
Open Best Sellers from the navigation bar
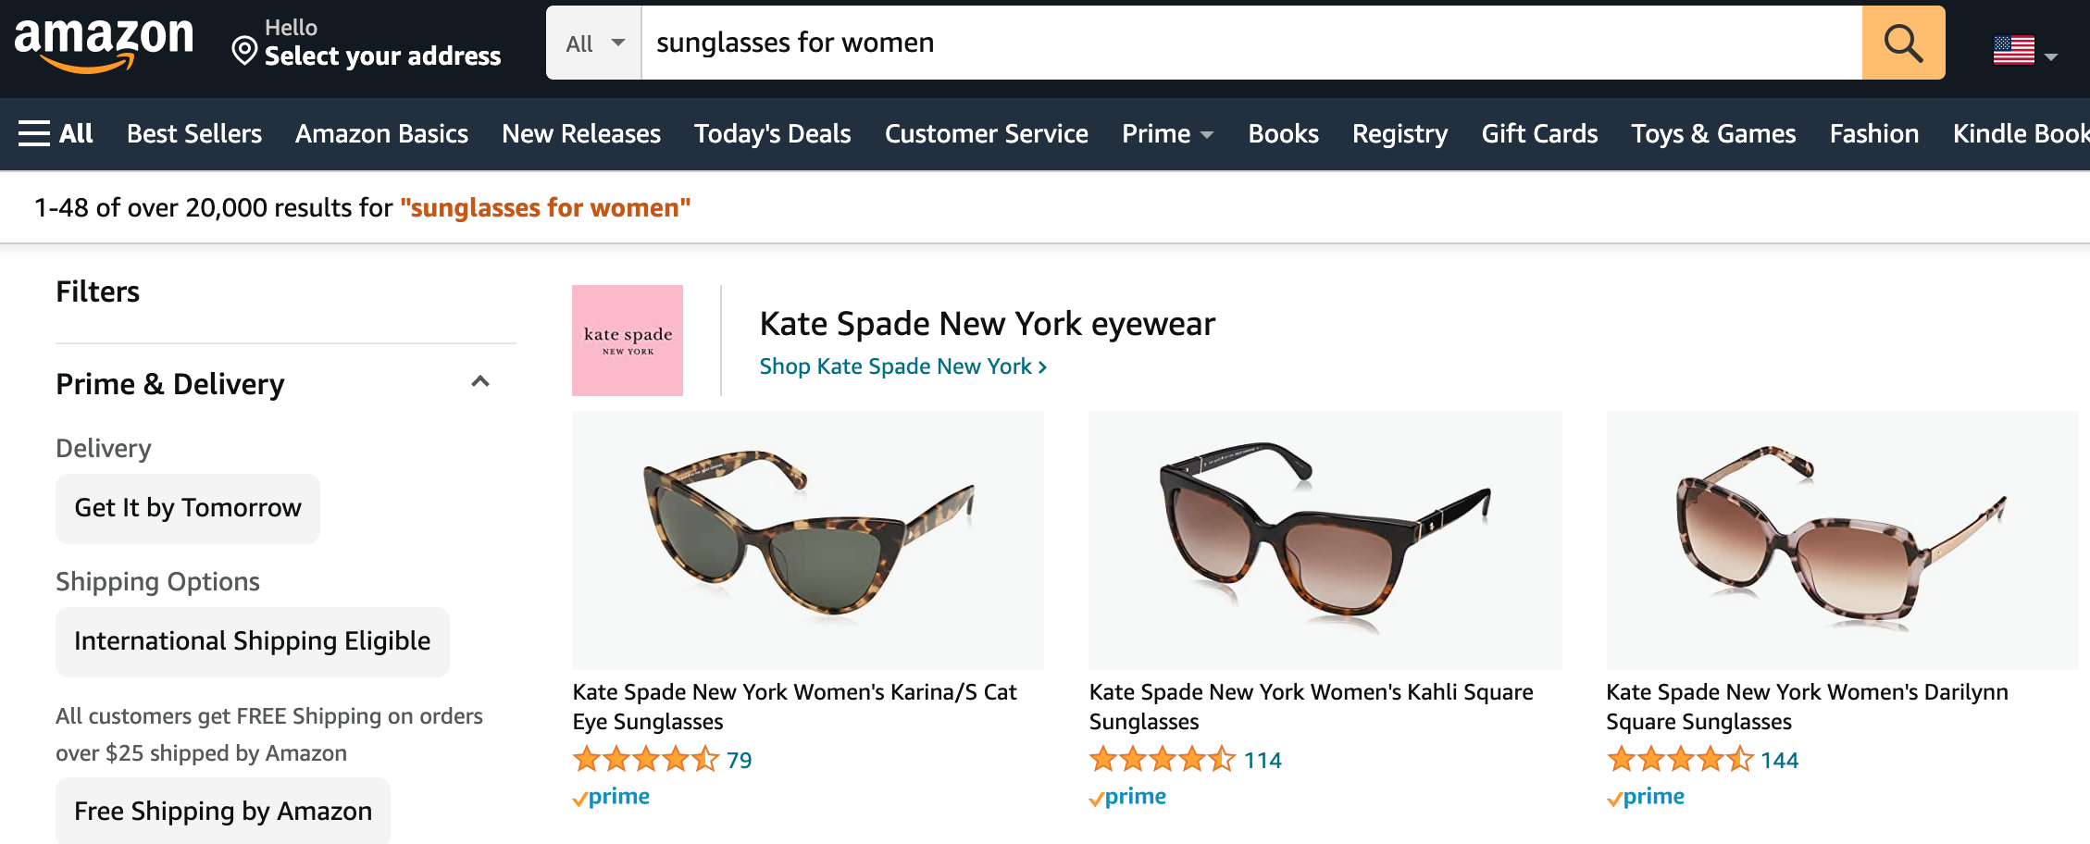(x=193, y=134)
